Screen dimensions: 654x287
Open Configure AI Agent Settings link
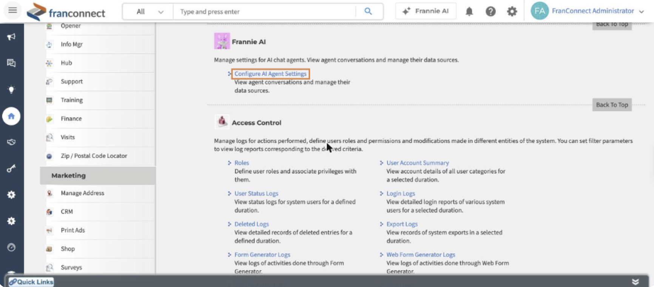pyautogui.click(x=270, y=74)
